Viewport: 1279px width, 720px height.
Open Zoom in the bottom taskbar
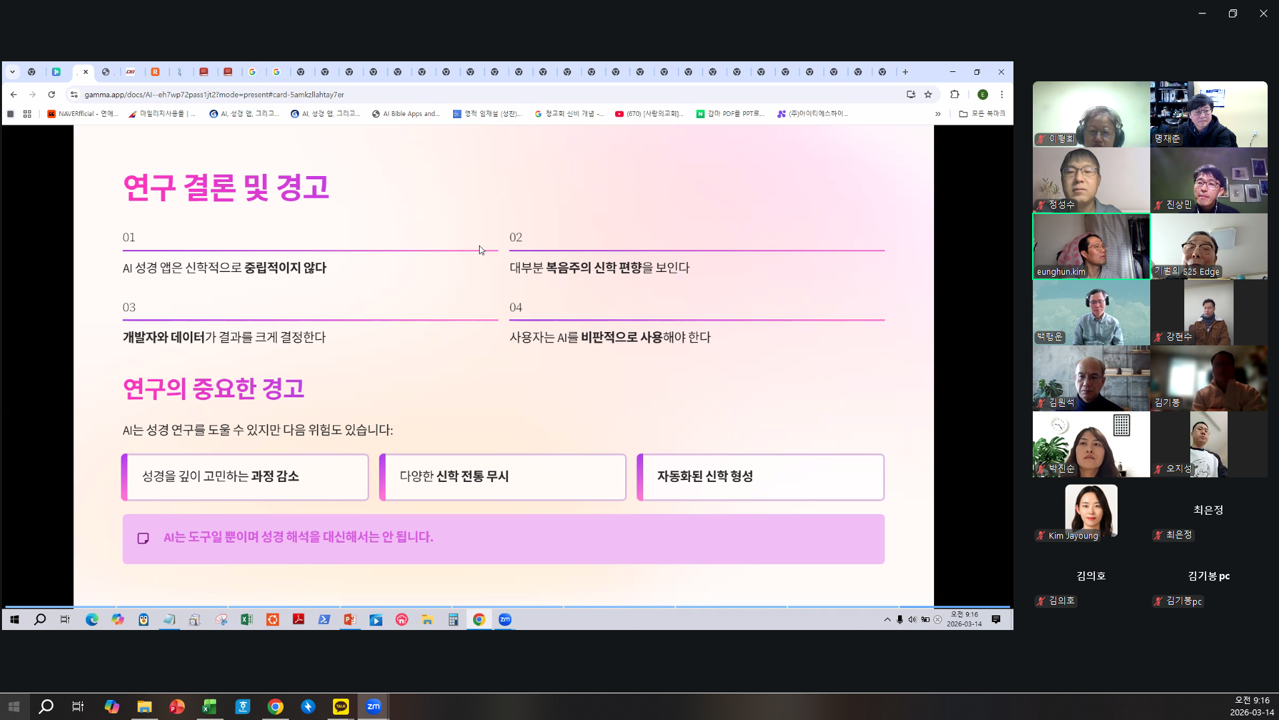[374, 707]
